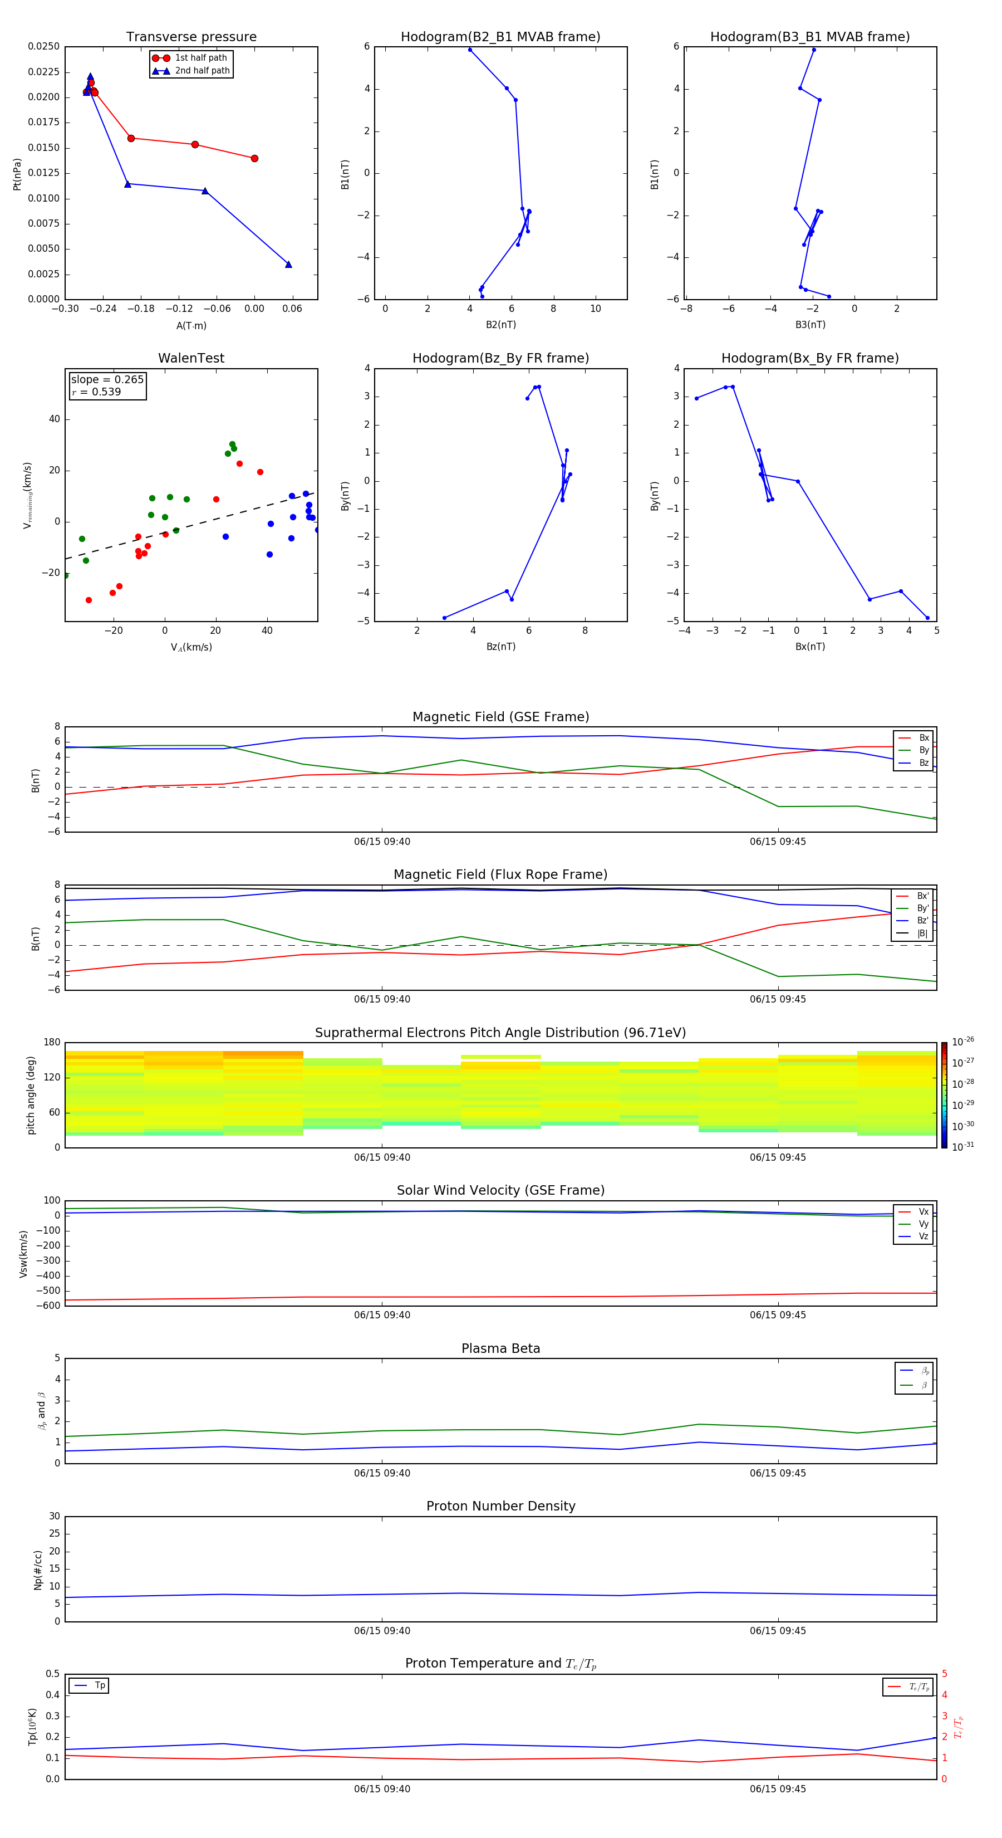Select the Bz legend entry in GSE magnetic field plot
Image resolution: width=1002 pixels, height=1838 pixels.
click(913, 764)
